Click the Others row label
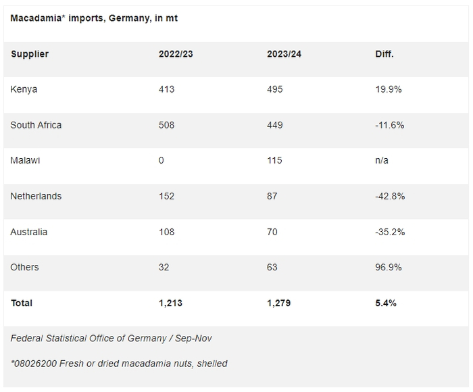 tap(25, 267)
